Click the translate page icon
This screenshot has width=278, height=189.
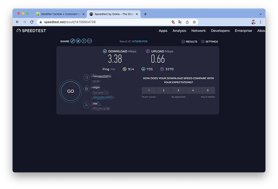click(180, 22)
